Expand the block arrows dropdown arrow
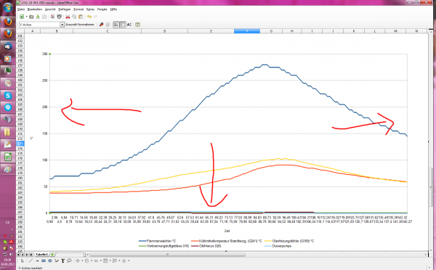Image resolution: width=436 pixels, height=270 pixels. (x=101, y=261)
